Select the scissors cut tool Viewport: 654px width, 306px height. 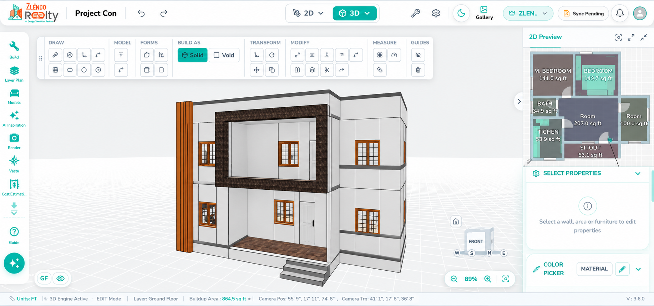click(327, 70)
